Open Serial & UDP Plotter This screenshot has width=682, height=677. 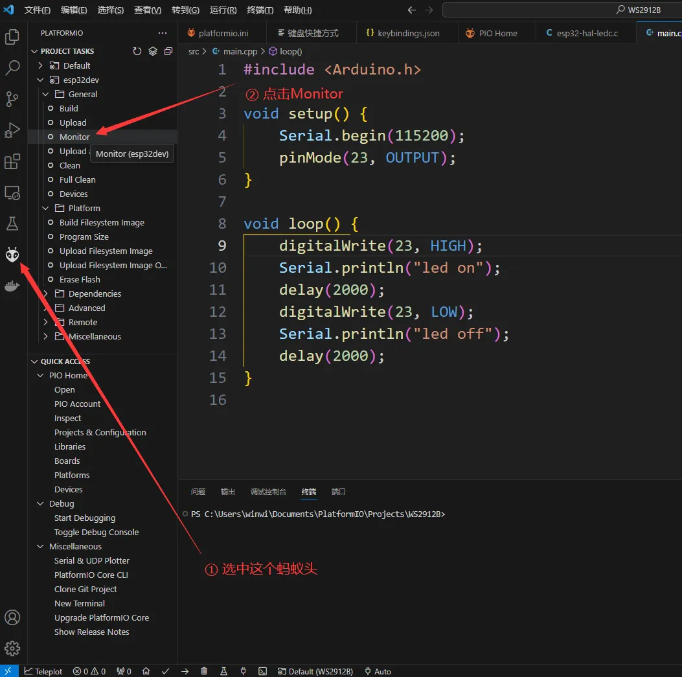[x=92, y=560]
